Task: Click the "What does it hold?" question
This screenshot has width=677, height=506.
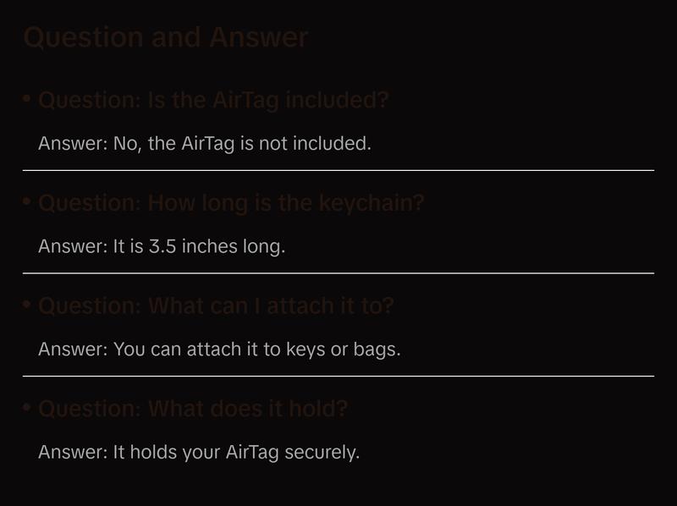Action: [x=193, y=409]
